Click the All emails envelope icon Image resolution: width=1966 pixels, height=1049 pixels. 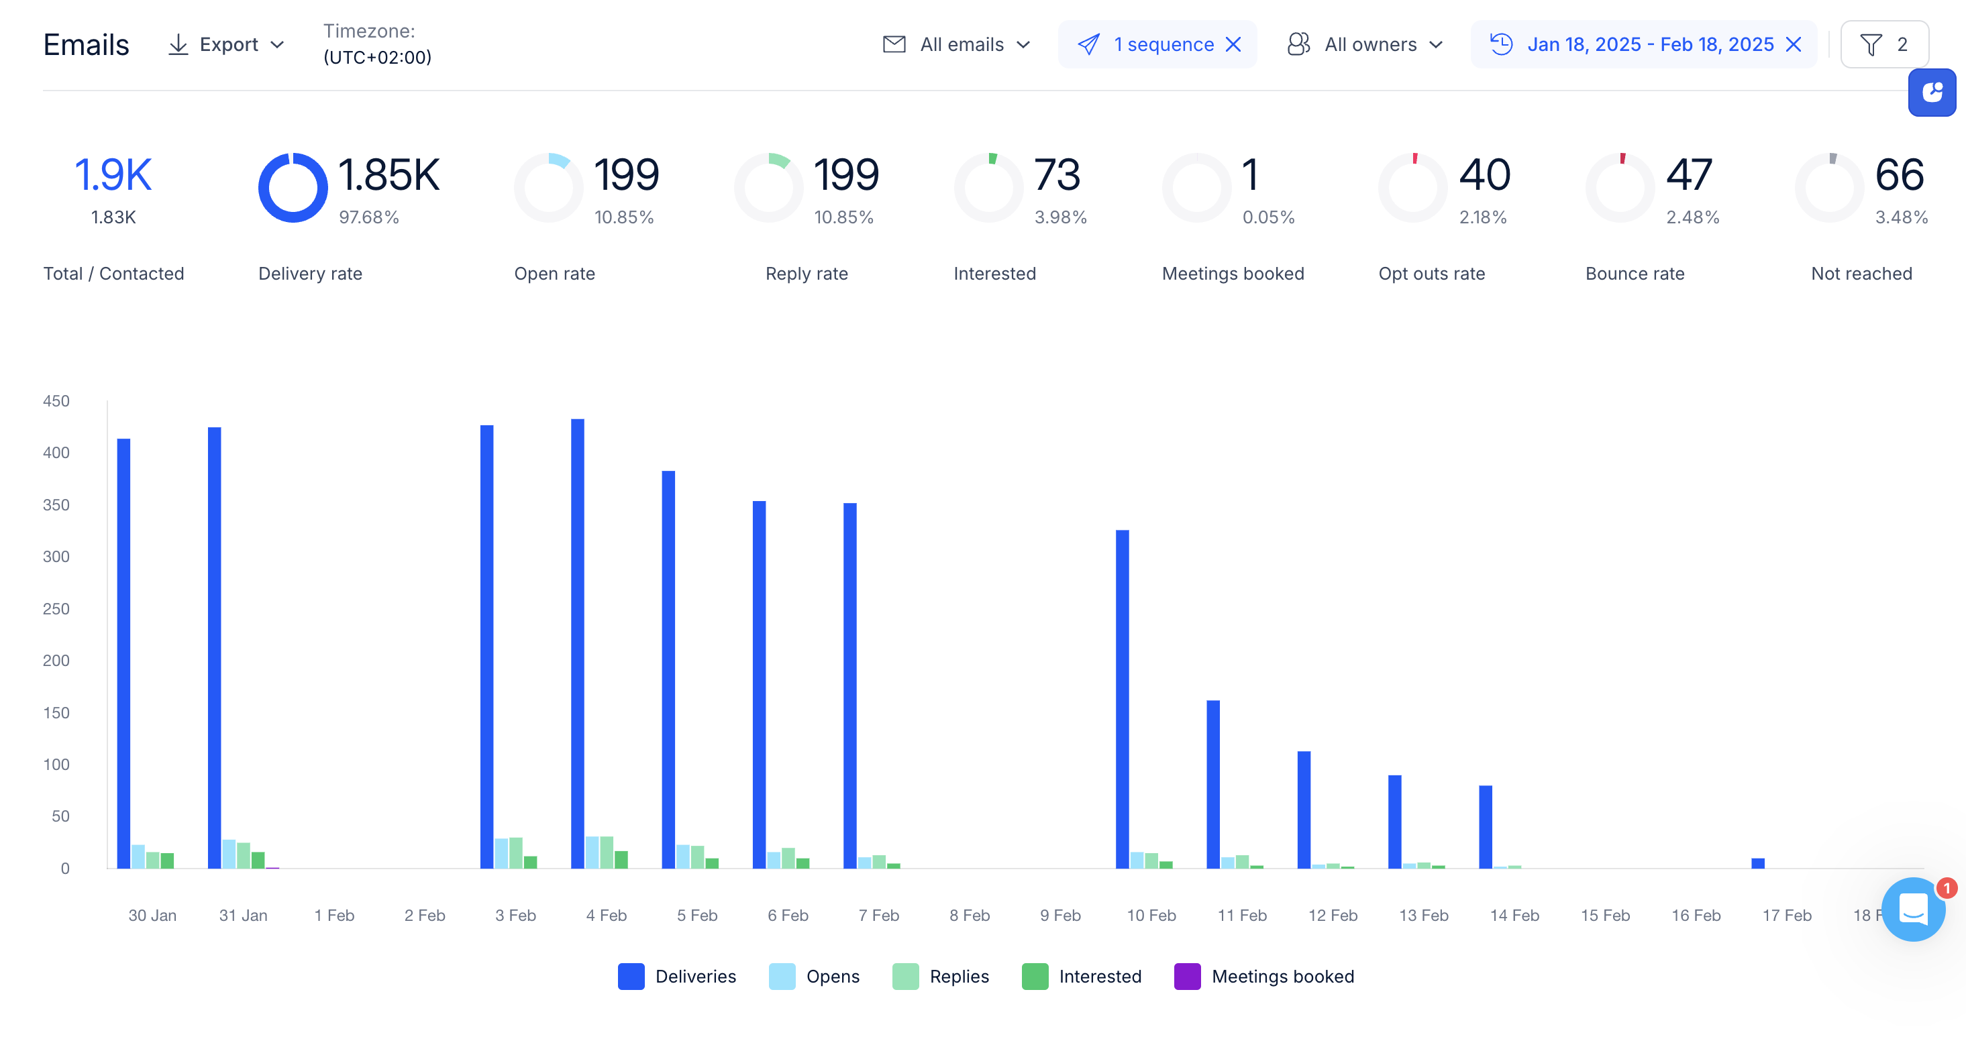(894, 44)
